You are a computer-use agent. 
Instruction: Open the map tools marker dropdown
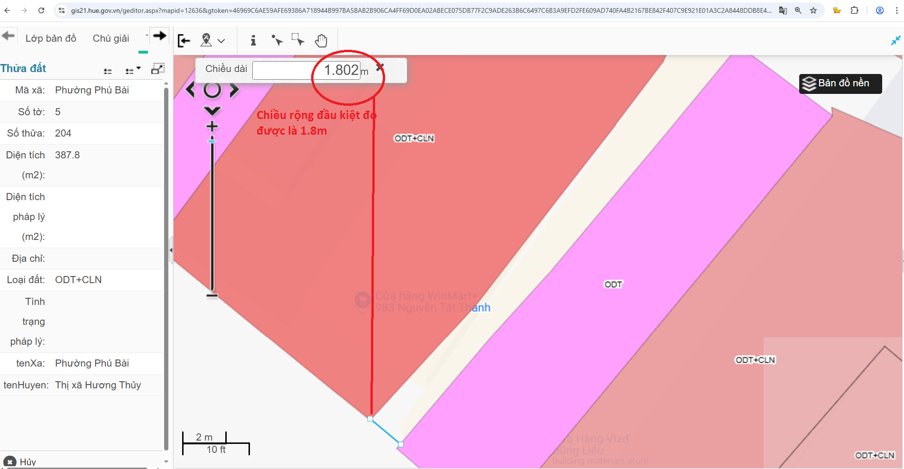[x=212, y=41]
